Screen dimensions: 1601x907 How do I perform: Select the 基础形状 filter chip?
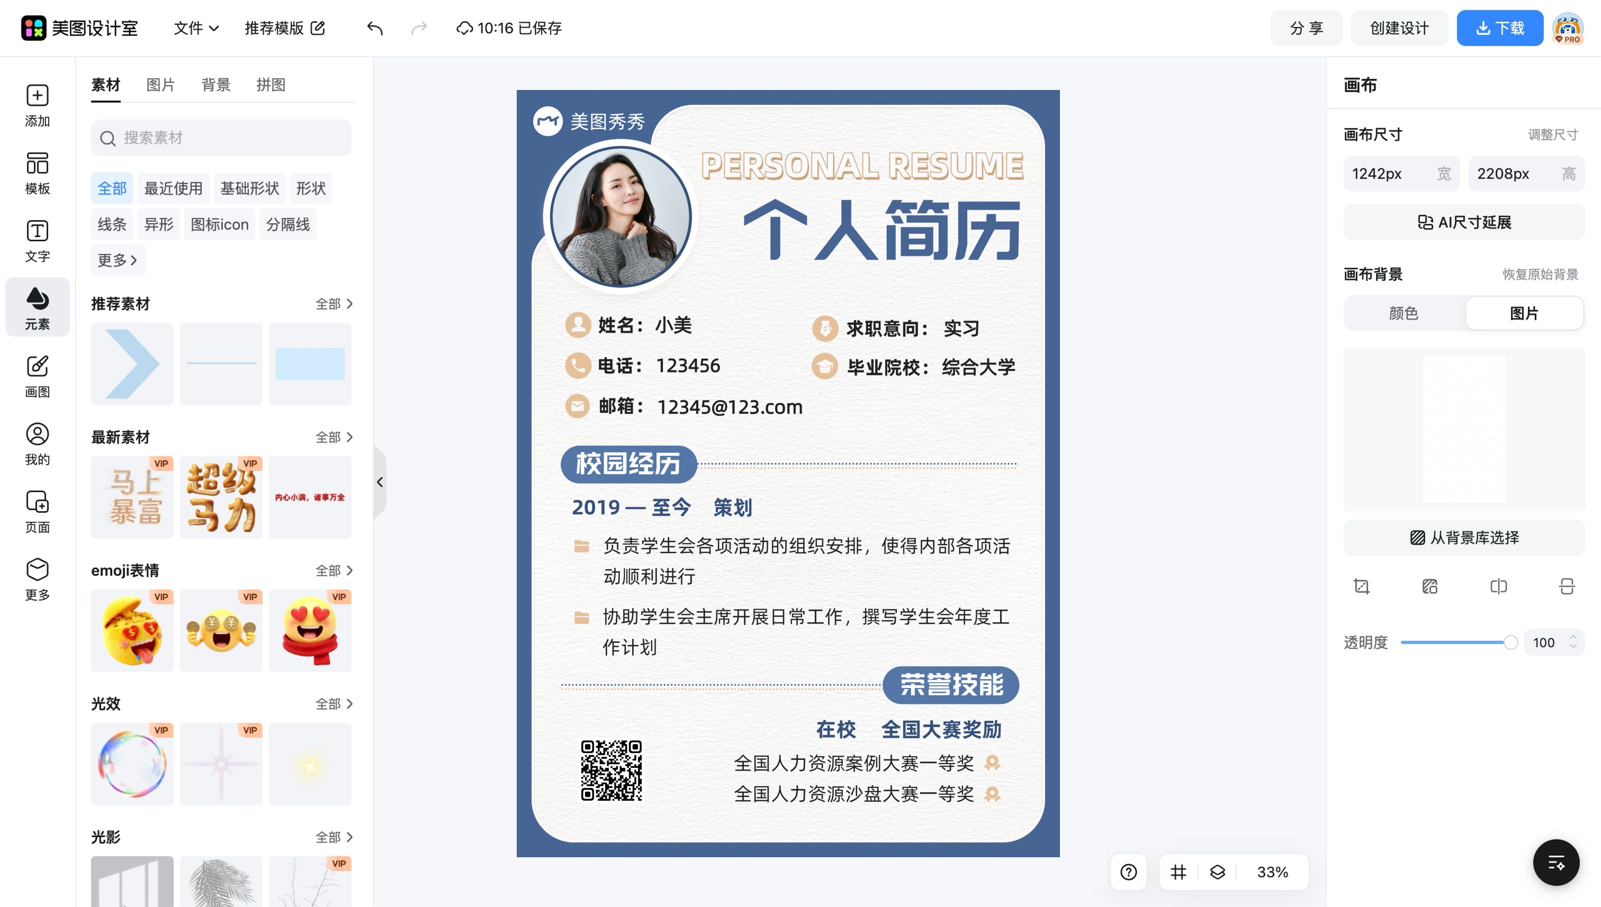249,189
